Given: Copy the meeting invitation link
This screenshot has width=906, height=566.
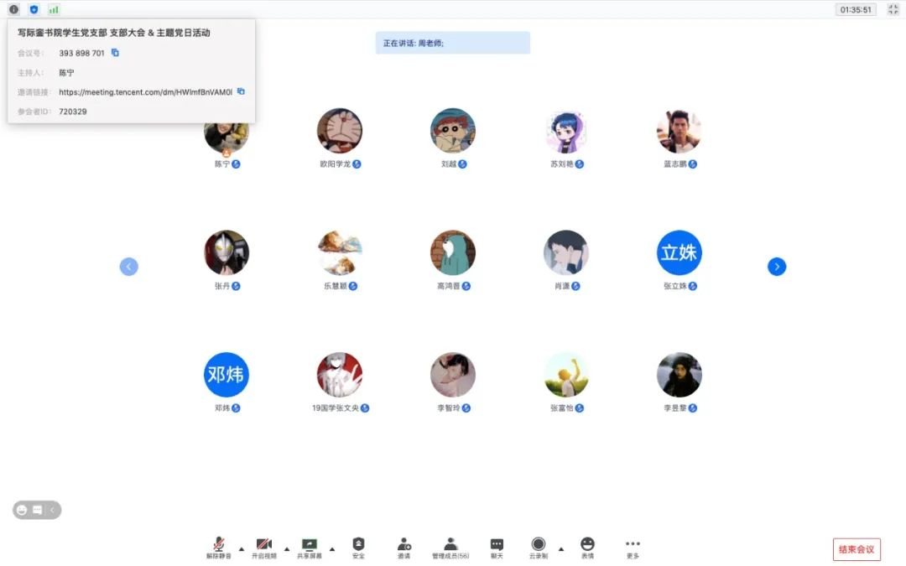Looking at the screenshot, I should 241,91.
